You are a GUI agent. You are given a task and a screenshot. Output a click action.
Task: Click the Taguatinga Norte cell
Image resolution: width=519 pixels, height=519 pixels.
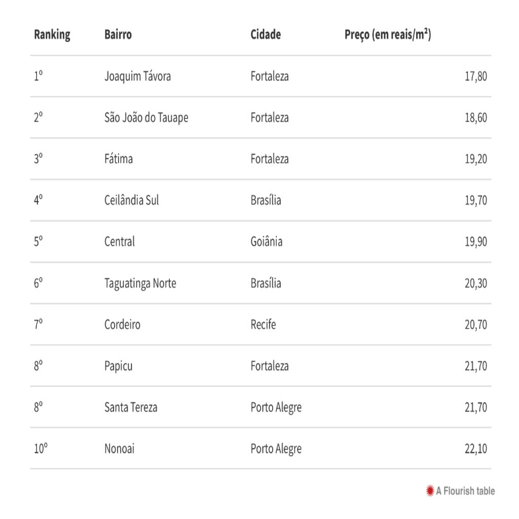(x=140, y=283)
